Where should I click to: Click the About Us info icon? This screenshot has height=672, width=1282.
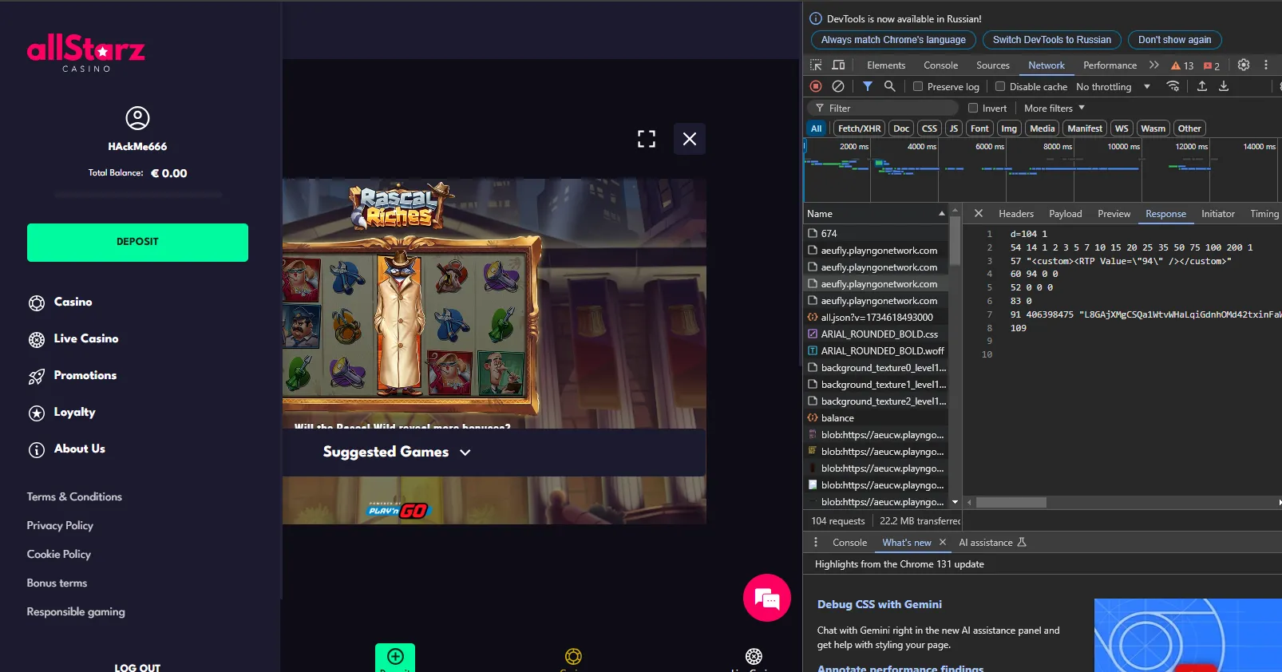pos(37,450)
